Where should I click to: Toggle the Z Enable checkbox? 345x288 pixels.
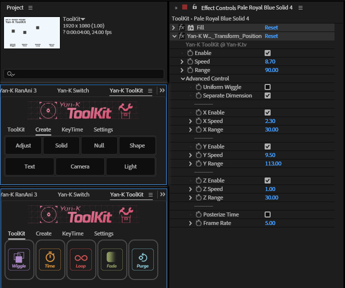pos(268,180)
